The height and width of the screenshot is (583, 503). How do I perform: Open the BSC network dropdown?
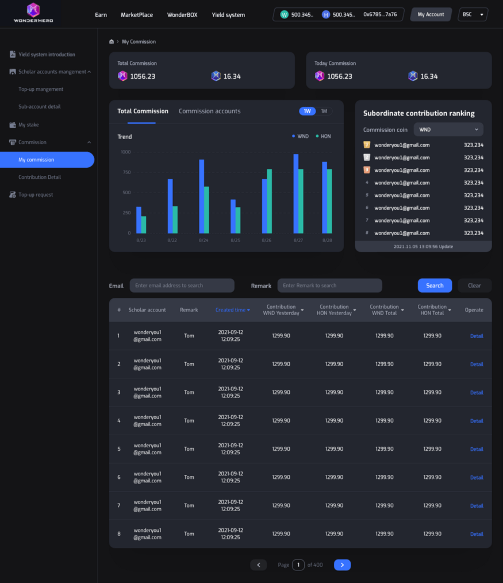pyautogui.click(x=473, y=14)
